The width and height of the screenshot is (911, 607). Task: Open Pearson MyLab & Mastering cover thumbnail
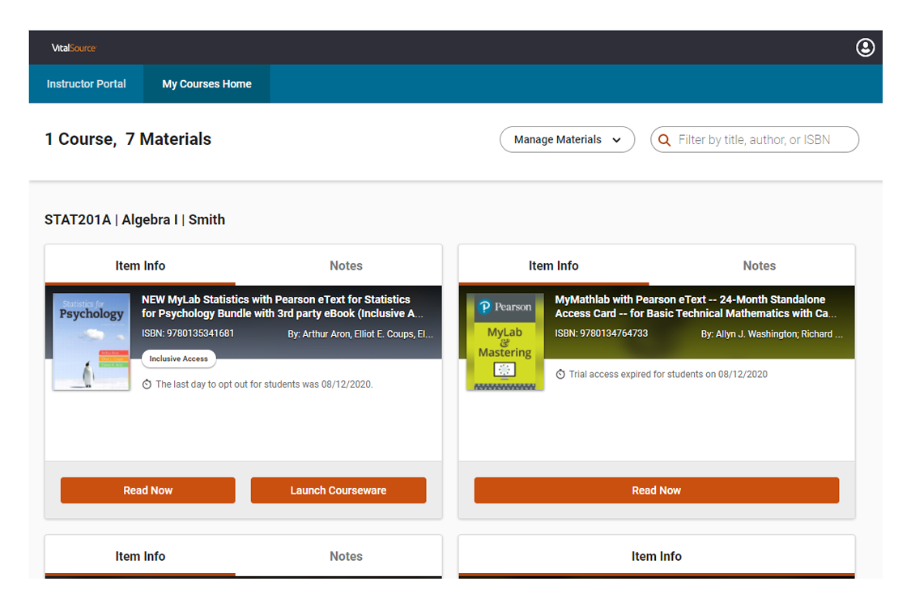pos(504,342)
